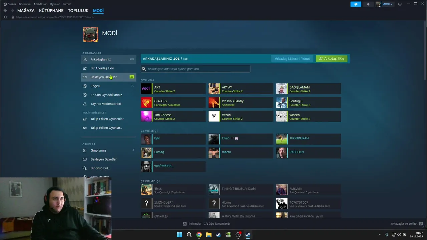
Task: Open the Steam announcements megaphone button
Action: point(356,4)
